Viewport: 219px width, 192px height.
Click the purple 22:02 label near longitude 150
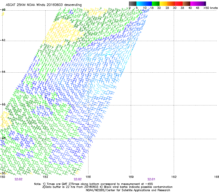(18, 179)
